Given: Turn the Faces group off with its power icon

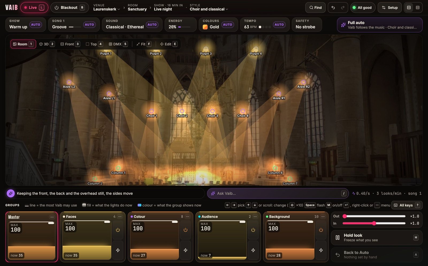Looking at the screenshot, I should 118,230.
